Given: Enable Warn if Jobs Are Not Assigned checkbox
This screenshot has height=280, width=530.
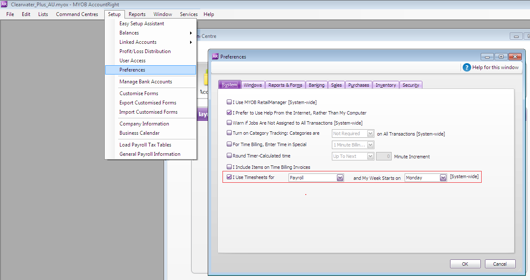Looking at the screenshot, I should (229, 123).
